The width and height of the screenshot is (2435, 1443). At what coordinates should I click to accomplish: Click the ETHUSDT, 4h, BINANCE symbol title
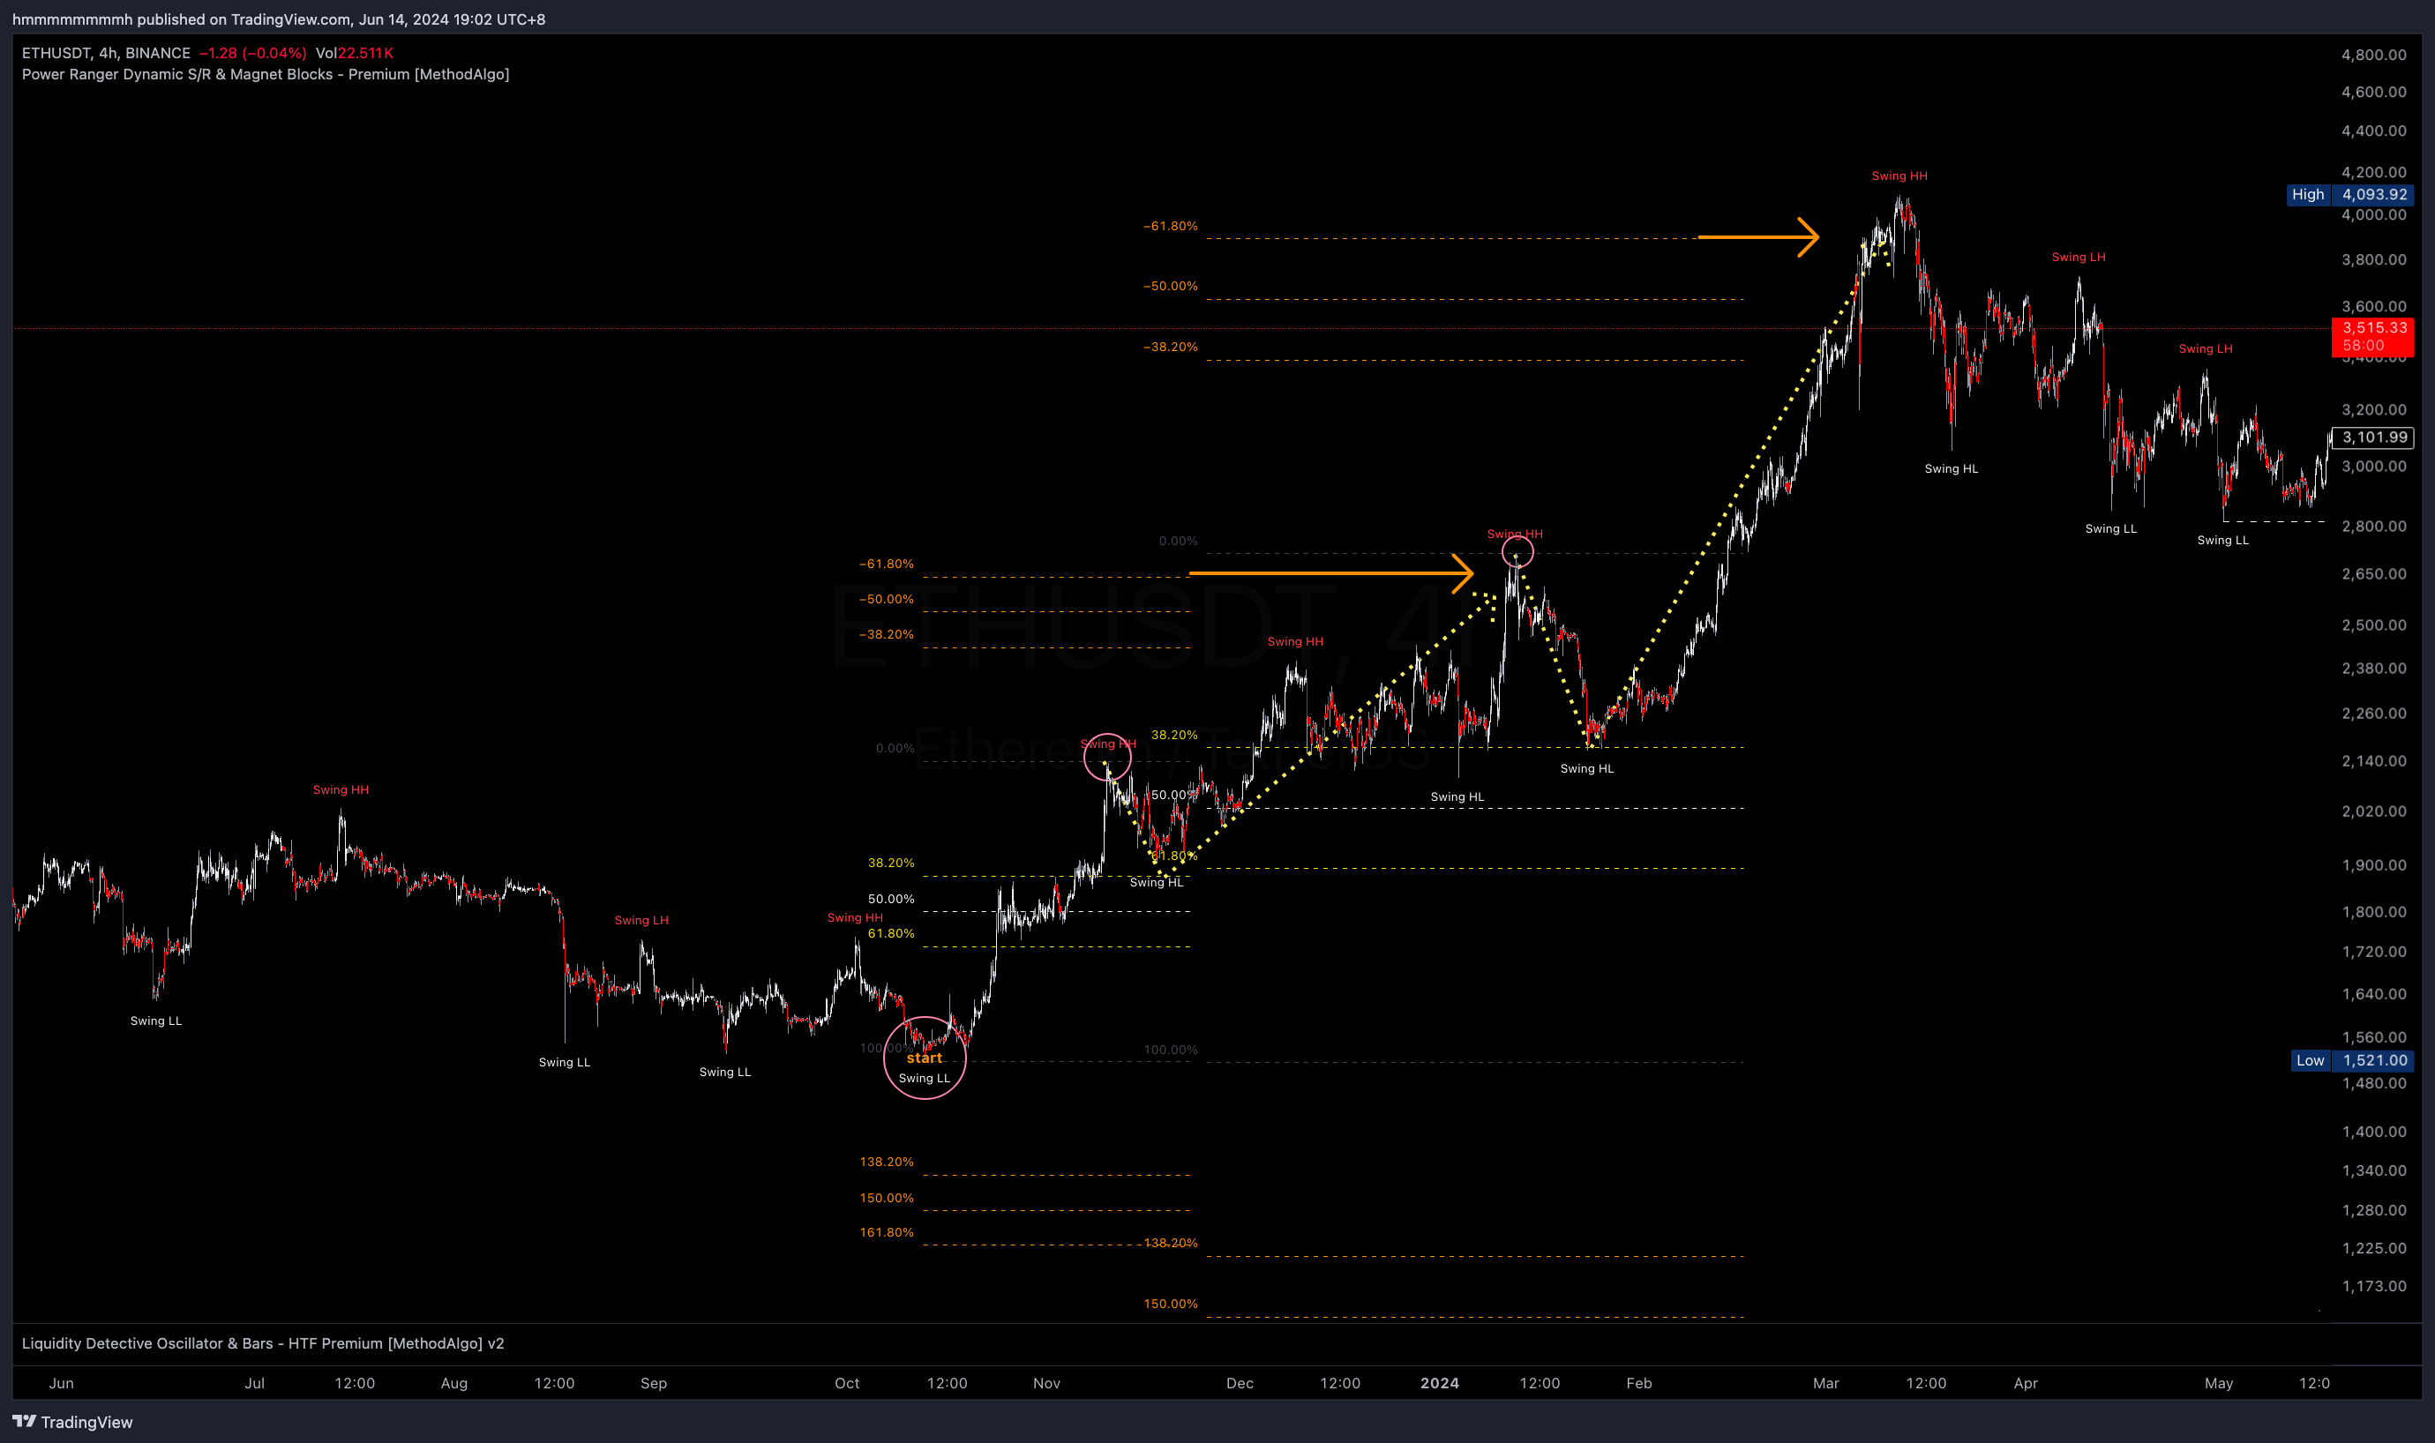(x=106, y=54)
